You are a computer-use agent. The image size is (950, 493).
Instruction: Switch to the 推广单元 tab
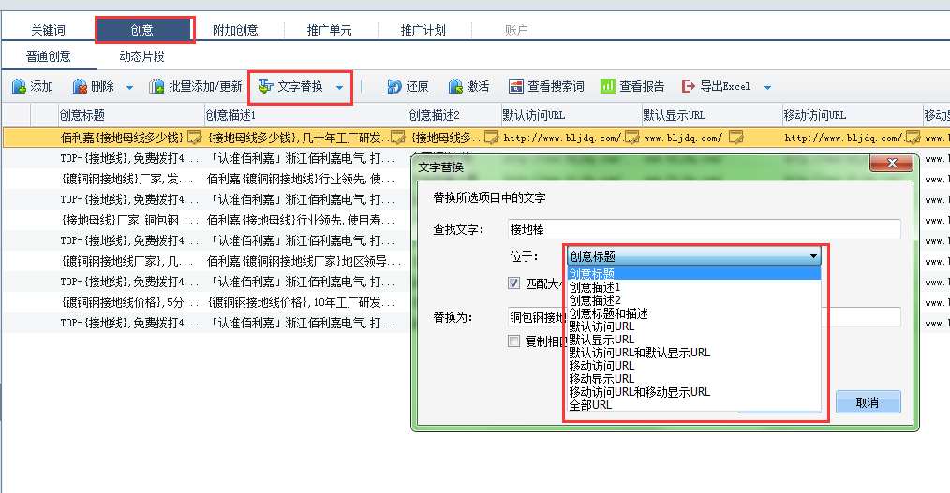(x=329, y=30)
